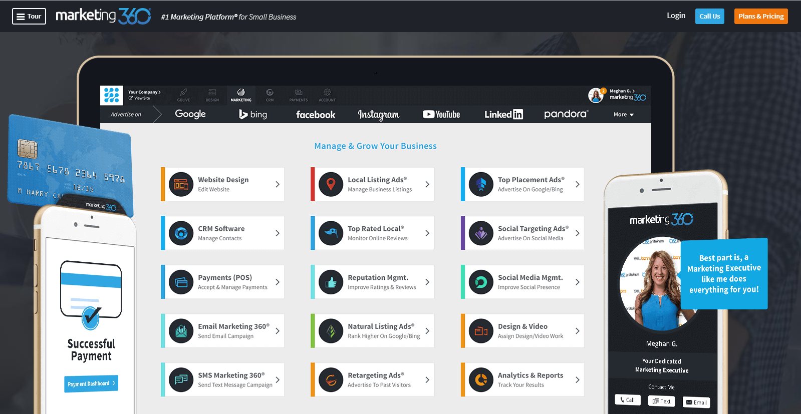Viewport: 801px width, 414px height.
Task: Open the arrow on Social Targeting Ads card
Action: click(x=578, y=233)
